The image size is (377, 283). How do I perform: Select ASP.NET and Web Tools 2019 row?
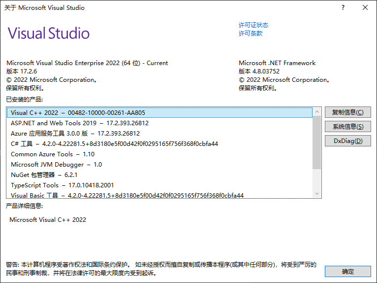point(159,123)
